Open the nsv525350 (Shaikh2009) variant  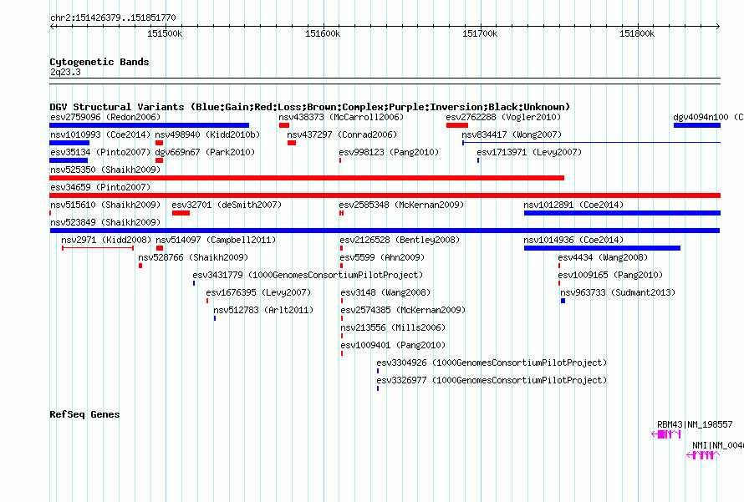(105, 170)
